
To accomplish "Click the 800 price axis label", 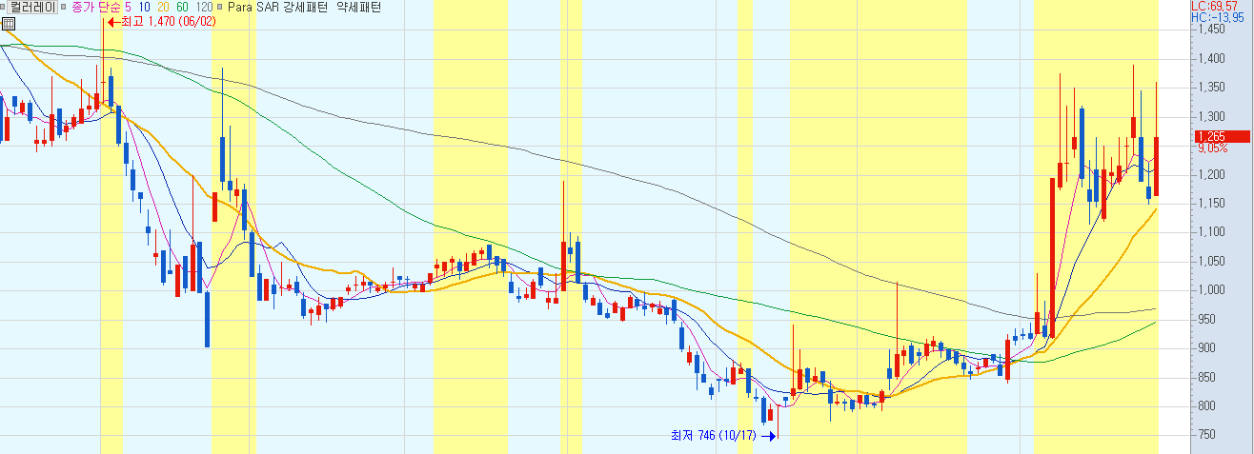I will tap(1209, 405).
